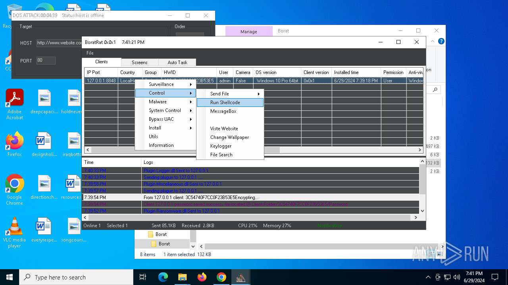This screenshot has width=508, height=285.
Task: Select Run Shellcode option
Action: (230, 103)
